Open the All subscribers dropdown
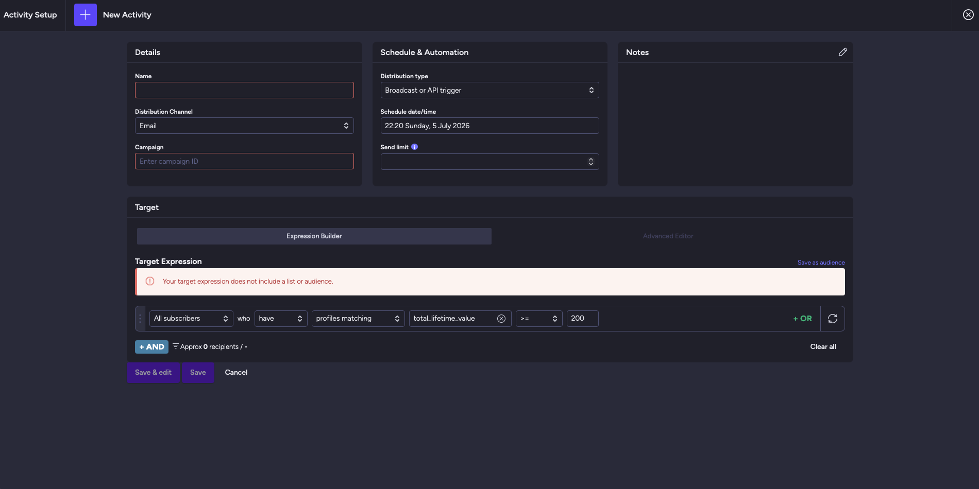This screenshot has height=489, width=979. coord(191,319)
